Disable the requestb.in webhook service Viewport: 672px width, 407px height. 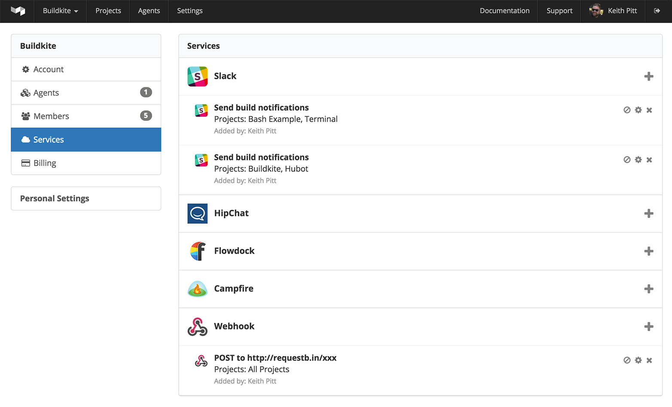627,360
